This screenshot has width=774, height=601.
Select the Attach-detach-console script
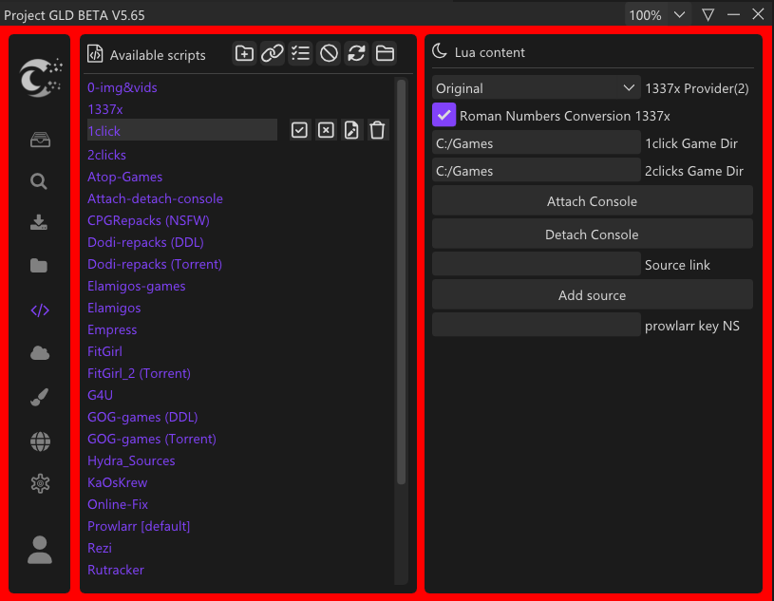pyautogui.click(x=155, y=198)
